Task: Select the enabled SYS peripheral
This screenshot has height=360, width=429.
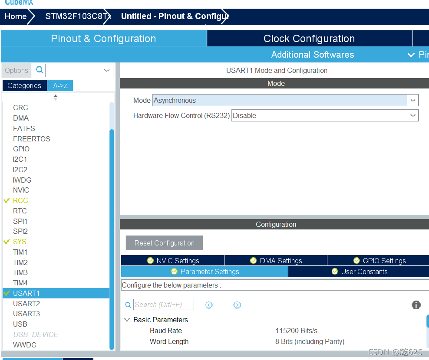Action: click(20, 242)
